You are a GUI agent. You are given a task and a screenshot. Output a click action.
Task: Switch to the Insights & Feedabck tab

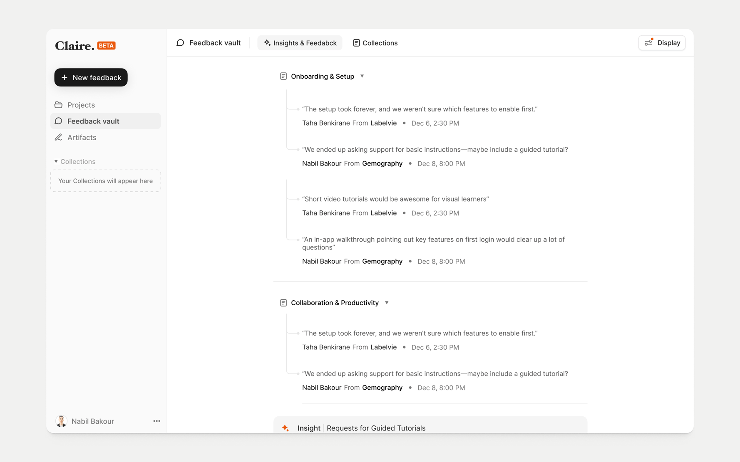[300, 43]
